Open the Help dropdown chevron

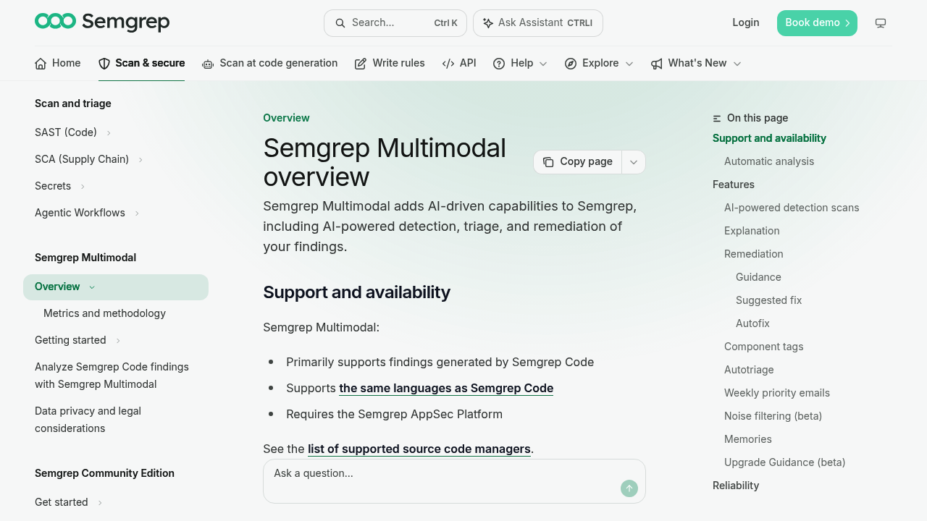(x=543, y=64)
